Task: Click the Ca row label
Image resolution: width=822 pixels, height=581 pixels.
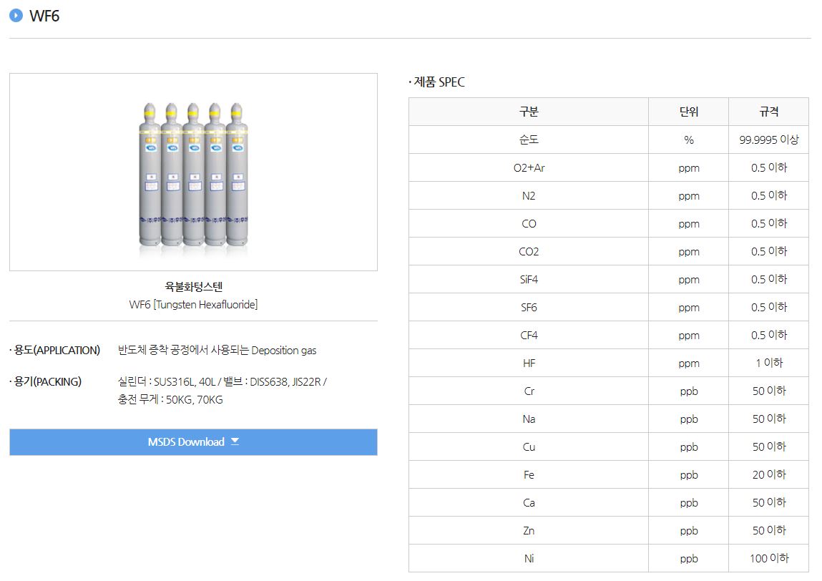Action: pyautogui.click(x=529, y=503)
